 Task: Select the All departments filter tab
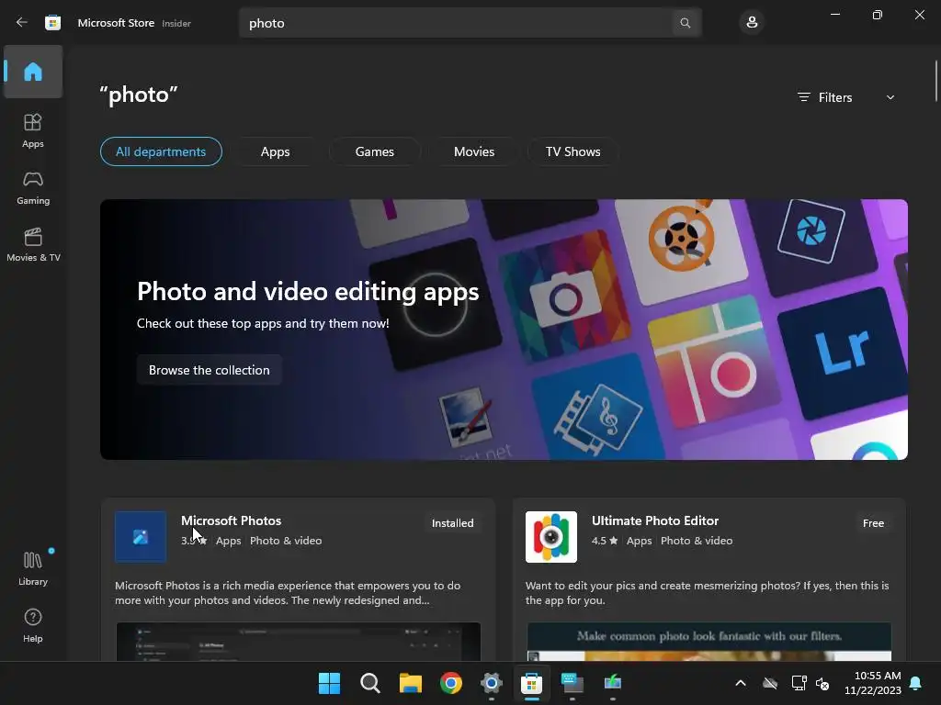pyautogui.click(x=161, y=151)
